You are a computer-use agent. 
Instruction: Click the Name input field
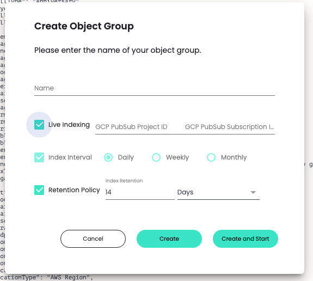154,88
